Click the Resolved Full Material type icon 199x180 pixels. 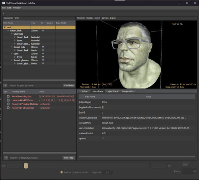8,108
